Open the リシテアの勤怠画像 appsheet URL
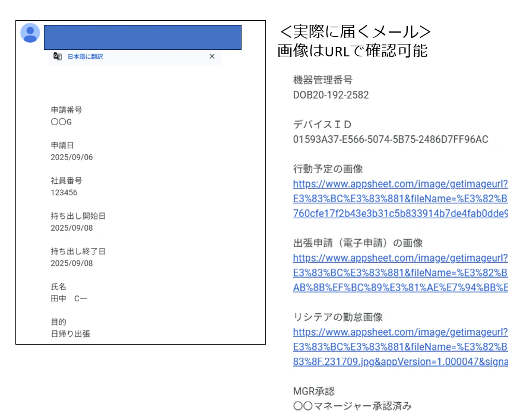 point(400,347)
